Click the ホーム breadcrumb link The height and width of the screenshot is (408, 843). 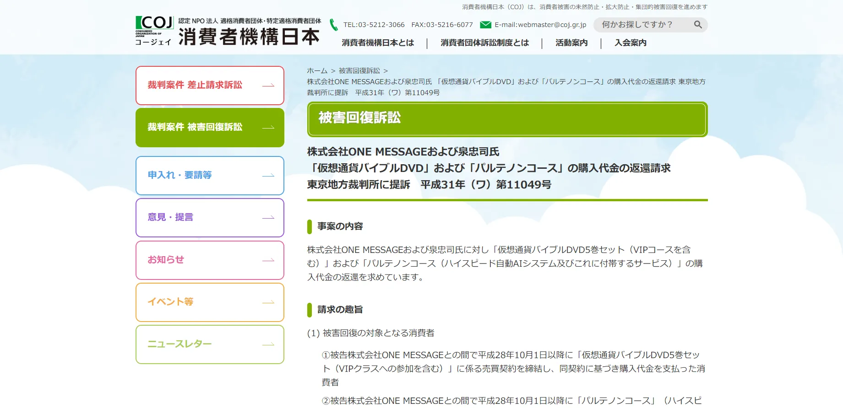point(317,71)
